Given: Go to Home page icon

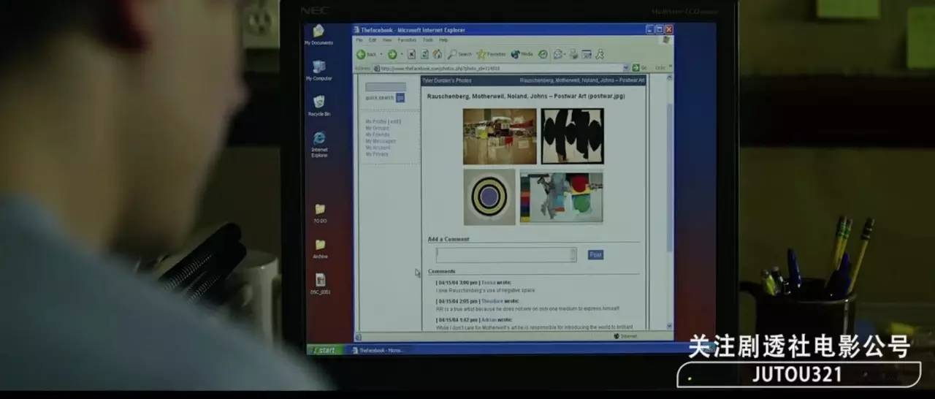Looking at the screenshot, I should coord(437,54).
